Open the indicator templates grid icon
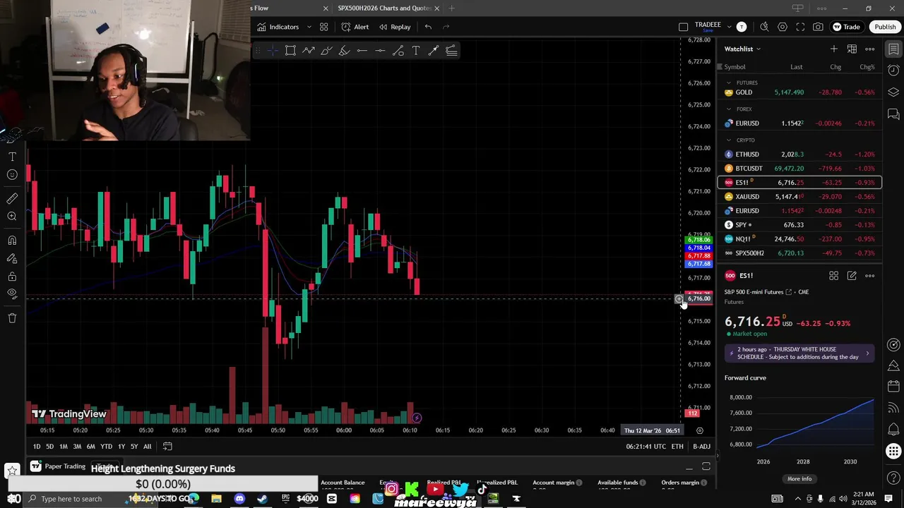 (323, 27)
